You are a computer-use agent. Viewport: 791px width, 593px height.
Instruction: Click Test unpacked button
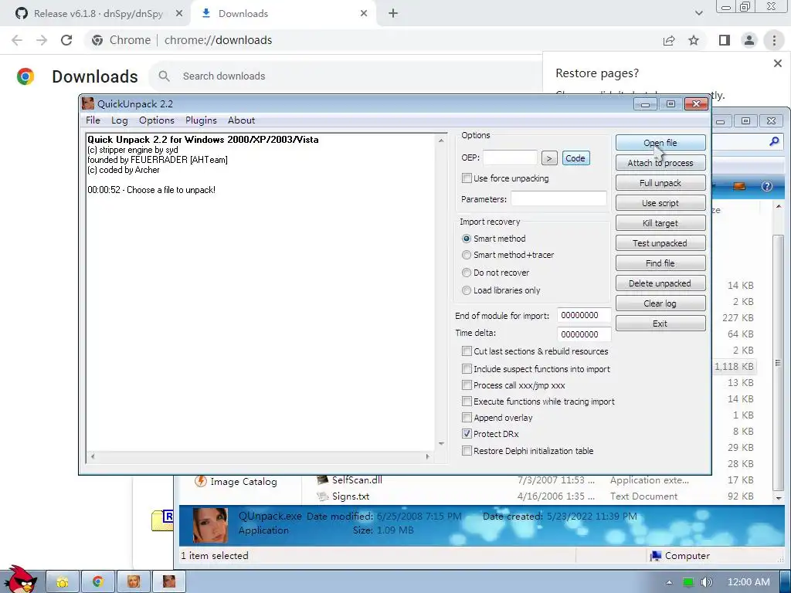(x=660, y=243)
